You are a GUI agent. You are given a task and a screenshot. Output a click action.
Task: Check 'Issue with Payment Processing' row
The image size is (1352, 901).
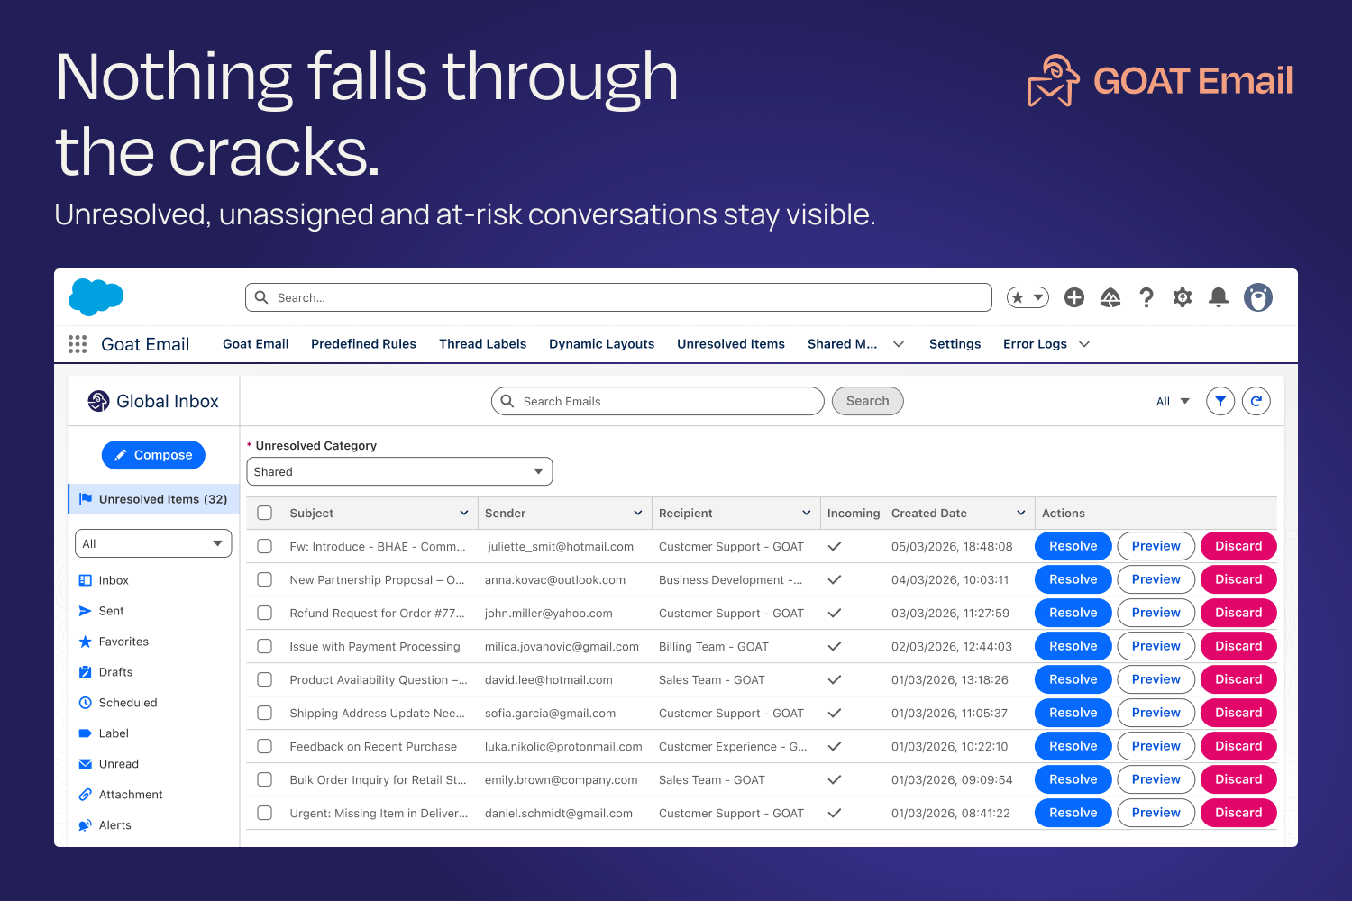(x=265, y=646)
